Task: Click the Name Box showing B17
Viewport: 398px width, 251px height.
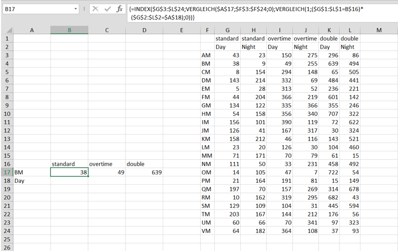Action: 38,9
